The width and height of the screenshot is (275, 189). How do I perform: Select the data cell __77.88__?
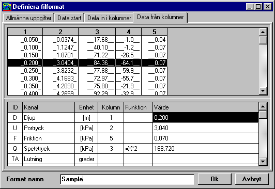(97, 70)
